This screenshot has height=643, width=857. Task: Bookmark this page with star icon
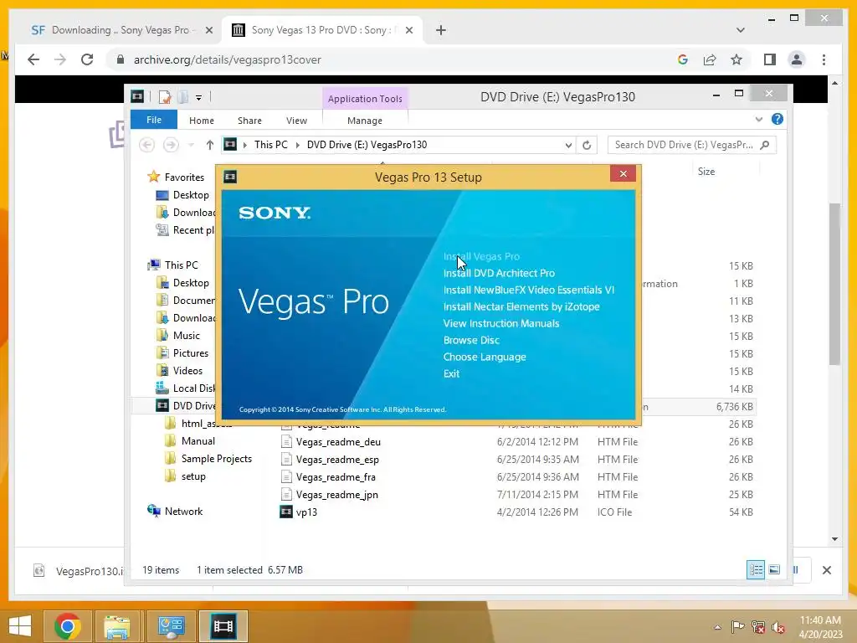736,59
